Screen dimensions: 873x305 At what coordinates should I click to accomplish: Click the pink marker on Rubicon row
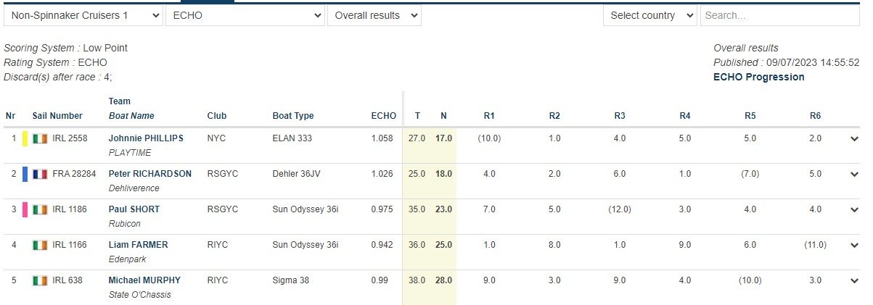click(x=25, y=209)
